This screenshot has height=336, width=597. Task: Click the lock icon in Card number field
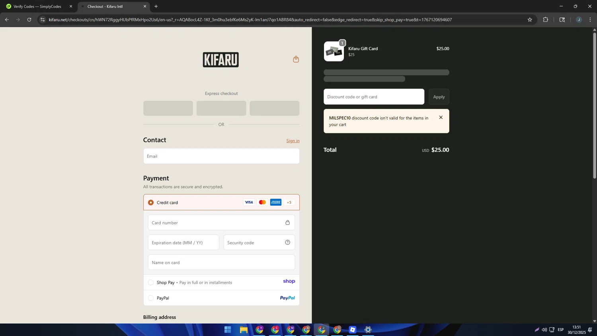point(287,223)
